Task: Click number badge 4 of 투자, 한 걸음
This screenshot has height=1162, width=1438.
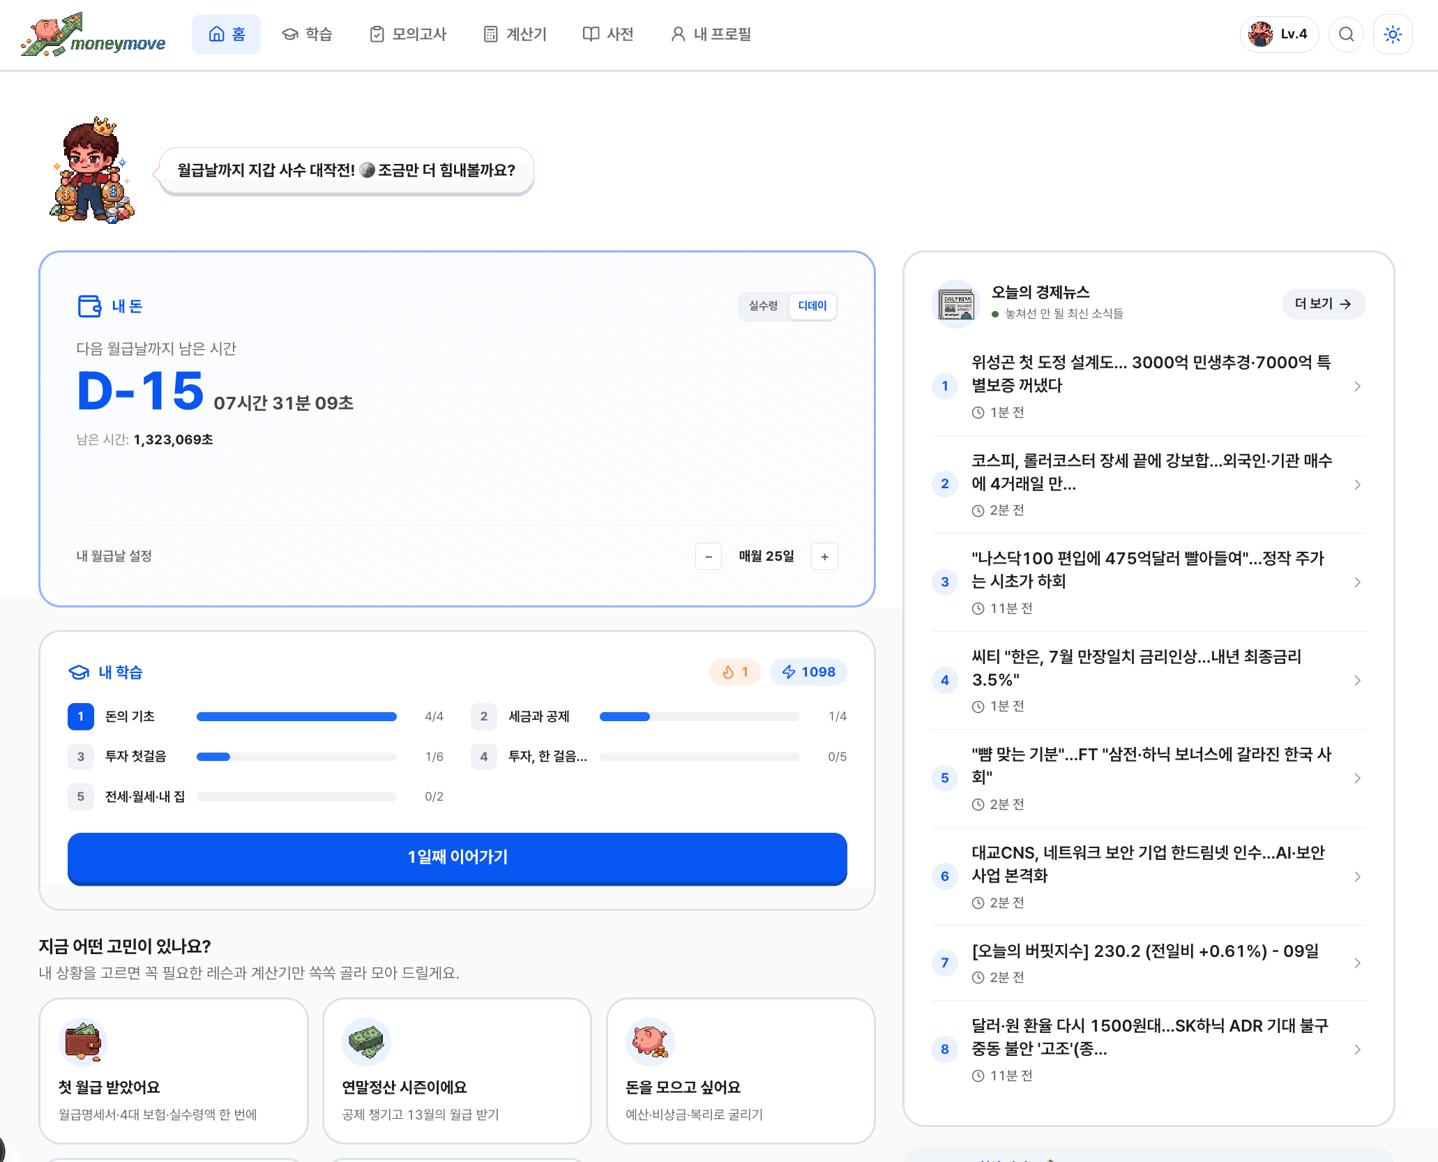Action: coord(484,757)
